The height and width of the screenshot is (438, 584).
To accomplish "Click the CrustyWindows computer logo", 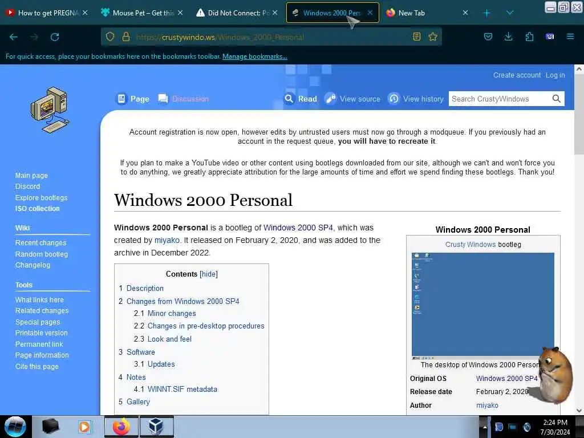I will click(50, 110).
